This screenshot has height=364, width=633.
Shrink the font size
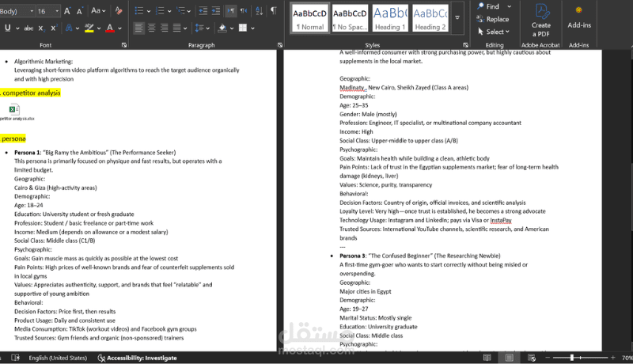[80, 11]
